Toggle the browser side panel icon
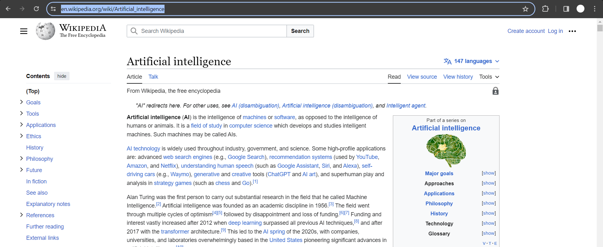 [566, 9]
